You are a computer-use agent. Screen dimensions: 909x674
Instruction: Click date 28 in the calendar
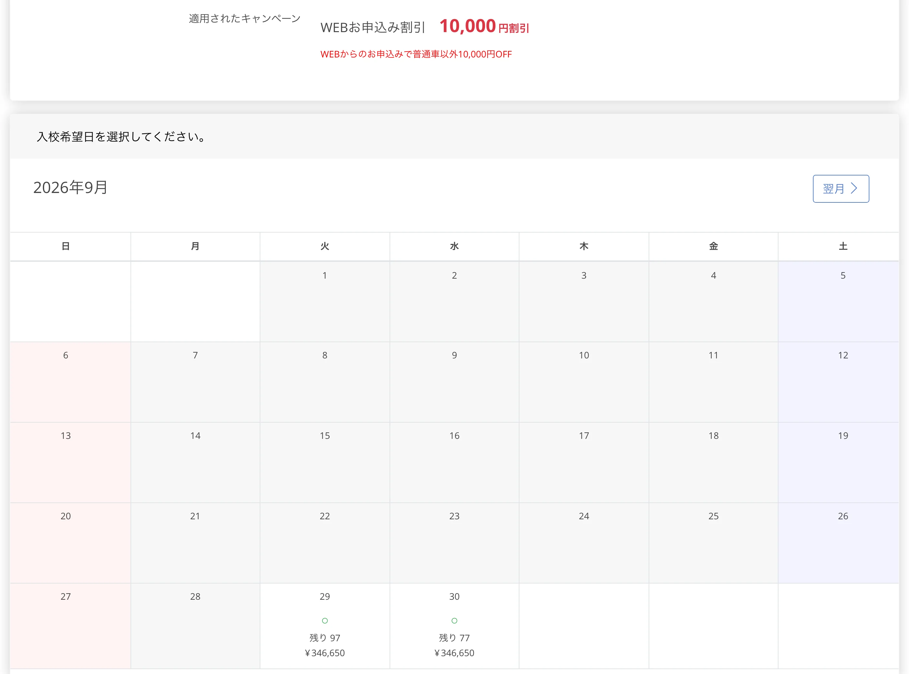pos(195,625)
